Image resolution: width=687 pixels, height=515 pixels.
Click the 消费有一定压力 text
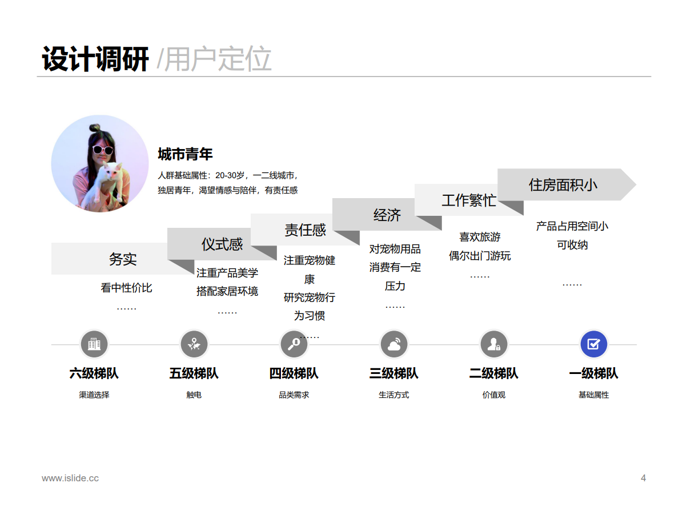[395, 276]
